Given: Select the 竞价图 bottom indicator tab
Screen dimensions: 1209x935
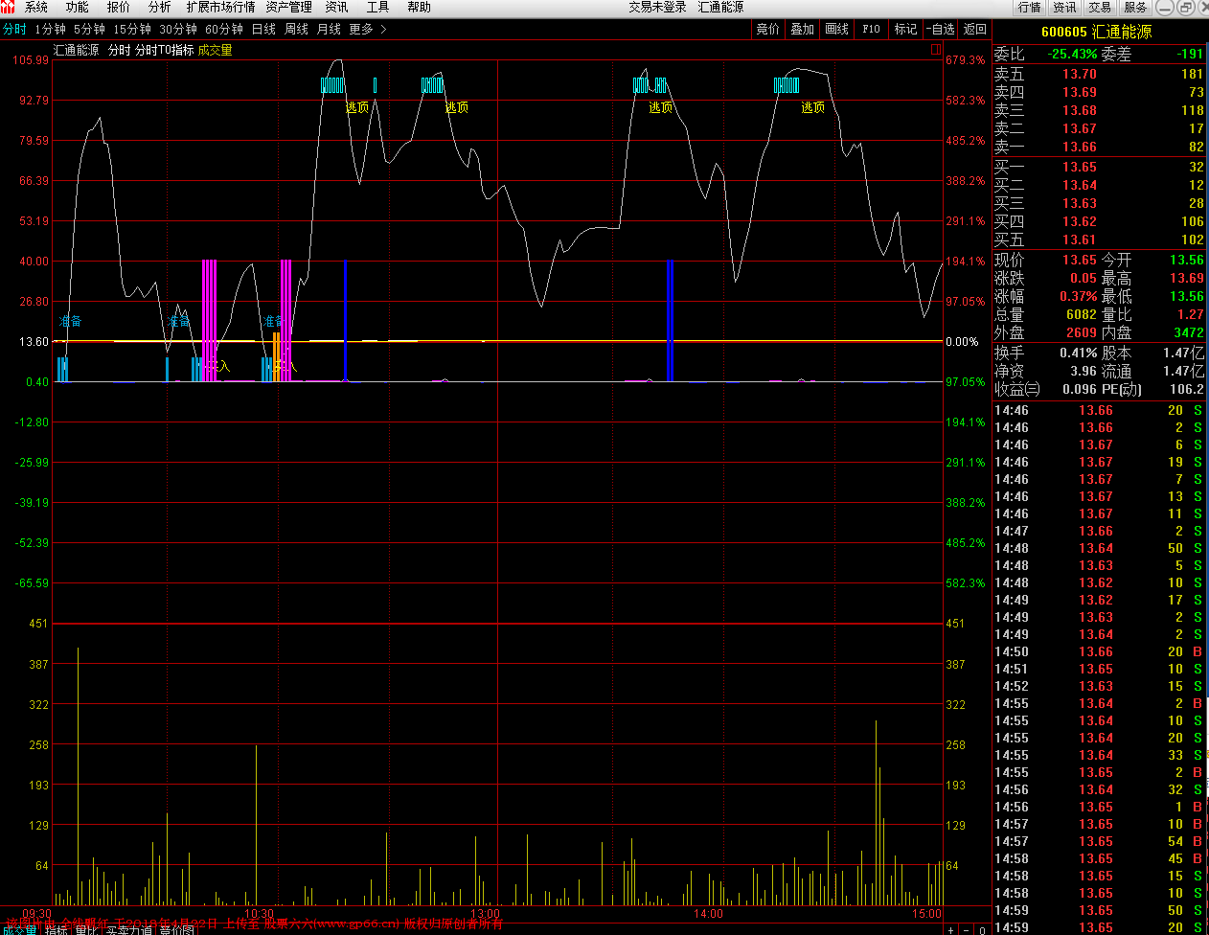Looking at the screenshot, I should (x=176, y=929).
